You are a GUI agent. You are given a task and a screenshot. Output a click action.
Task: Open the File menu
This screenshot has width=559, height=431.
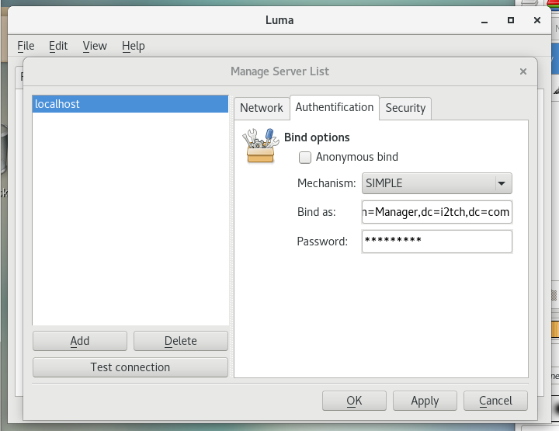[x=26, y=46]
